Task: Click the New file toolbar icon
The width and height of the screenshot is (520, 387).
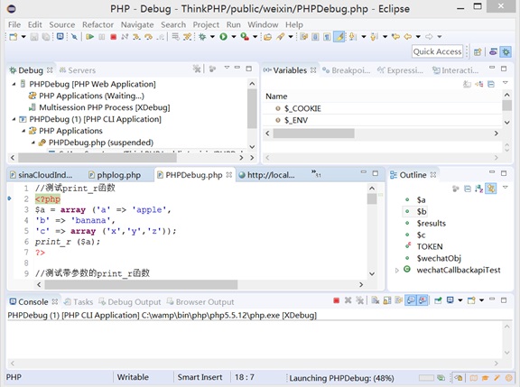Action: click(x=14, y=37)
